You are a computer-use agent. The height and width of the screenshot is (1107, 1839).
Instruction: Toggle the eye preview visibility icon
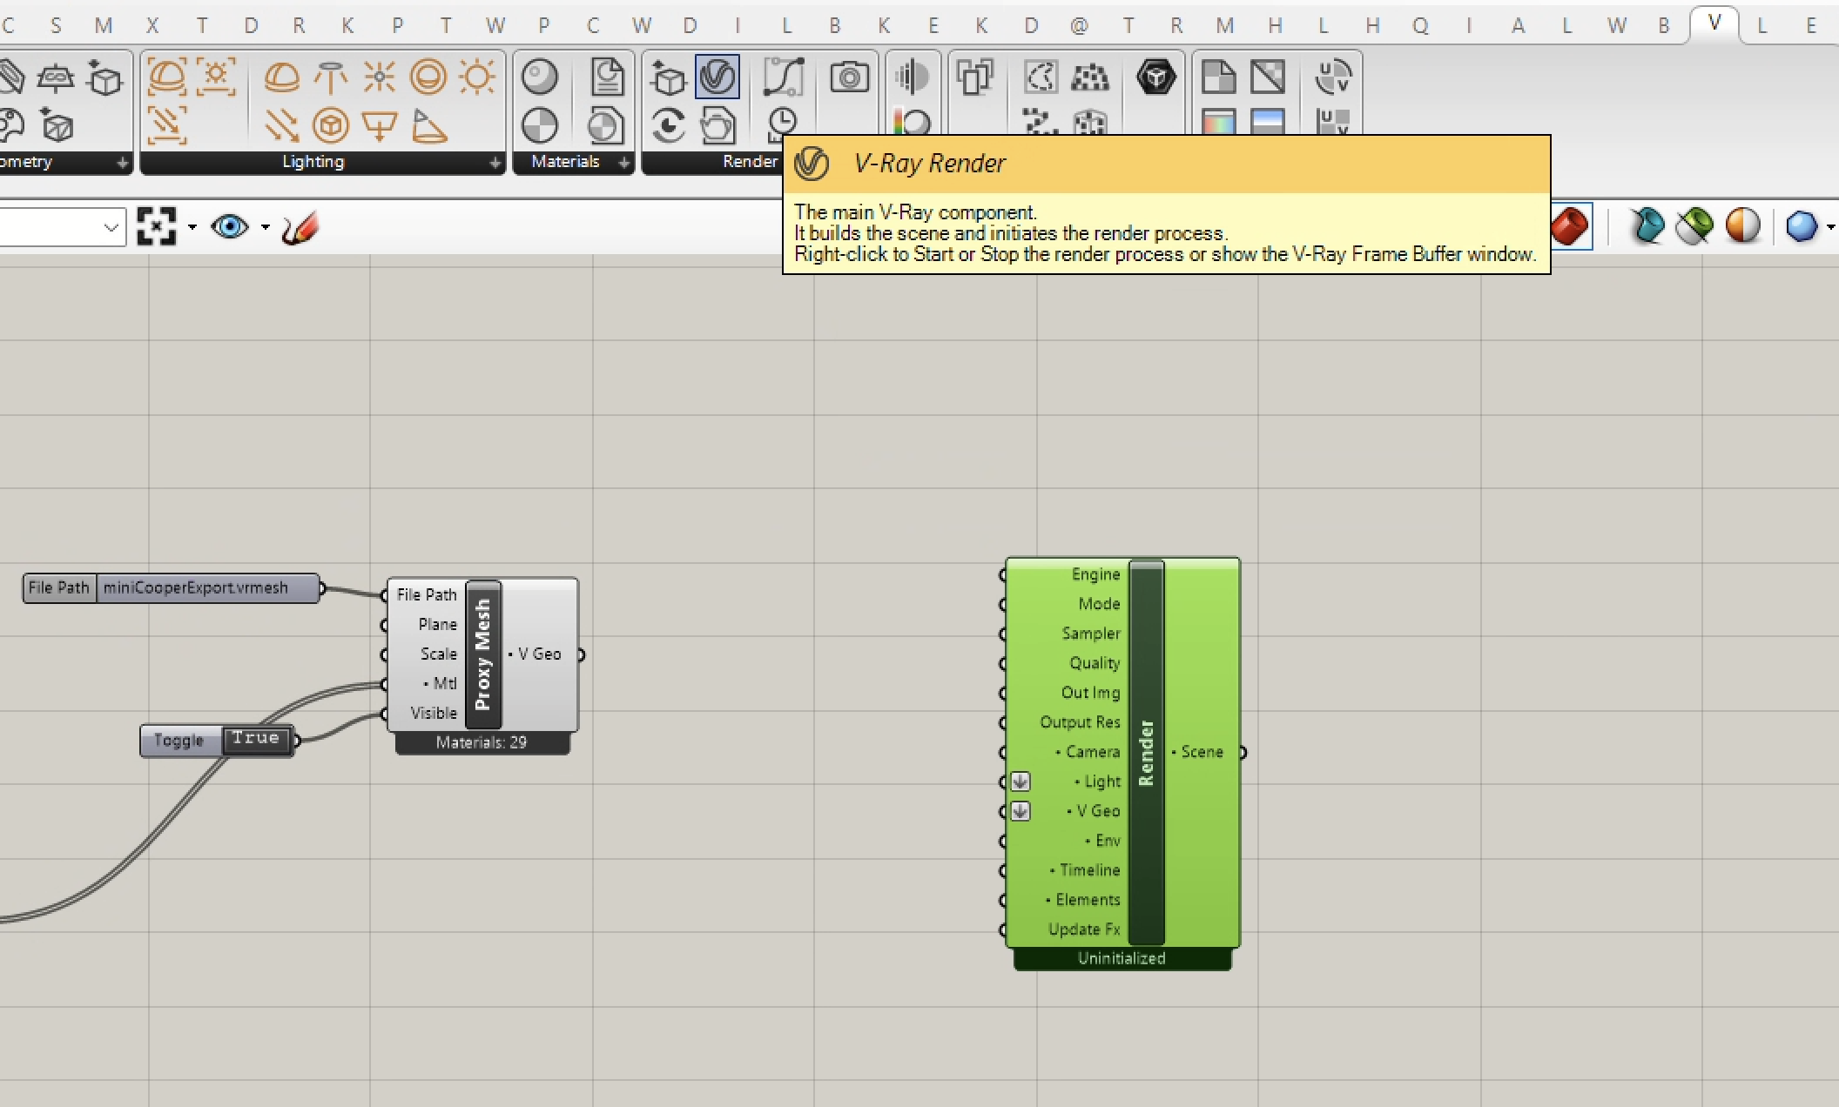pyautogui.click(x=230, y=227)
